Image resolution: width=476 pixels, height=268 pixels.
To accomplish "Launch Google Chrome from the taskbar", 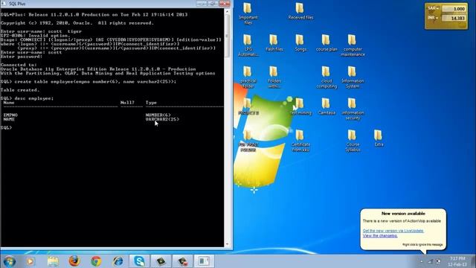I will pyautogui.click(x=96, y=261).
